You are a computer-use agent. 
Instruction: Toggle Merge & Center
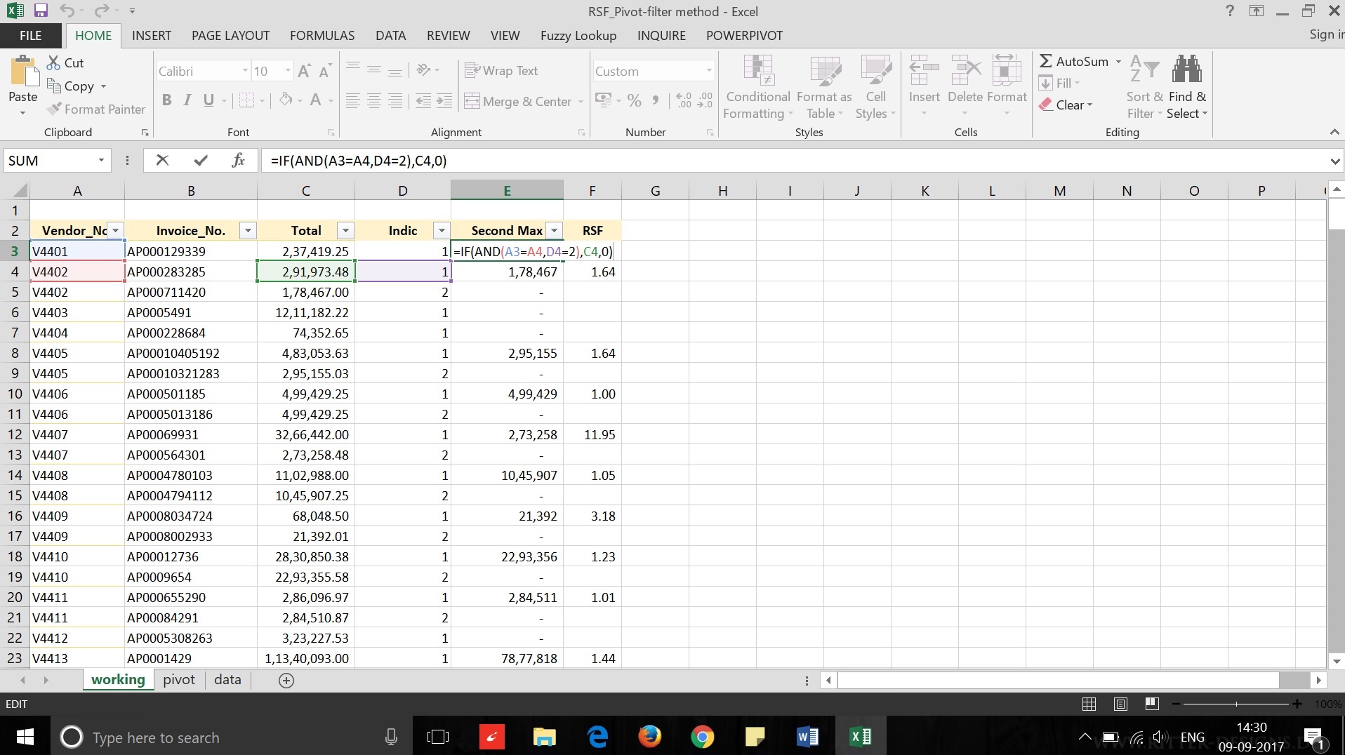coord(518,101)
